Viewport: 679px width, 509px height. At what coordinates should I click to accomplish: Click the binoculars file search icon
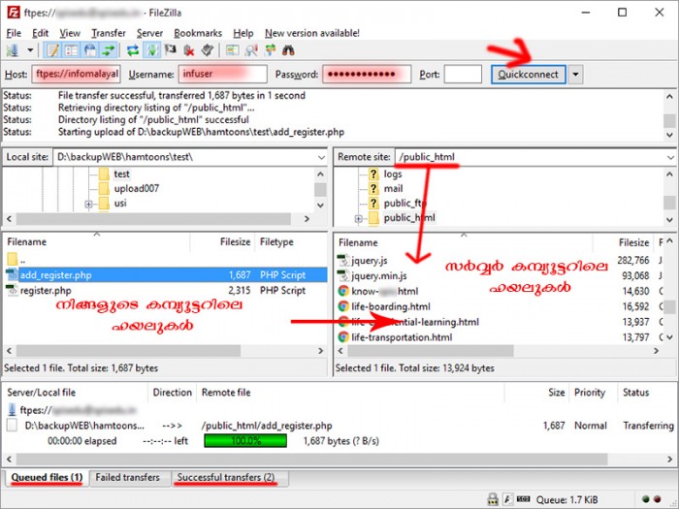pos(288,50)
